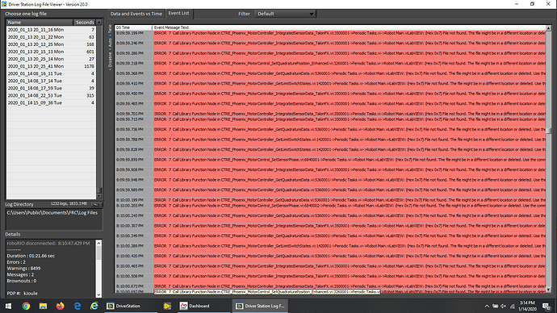Viewport: 557px width, 313px height.
Task: Click the Name column header
Action: coord(40,22)
